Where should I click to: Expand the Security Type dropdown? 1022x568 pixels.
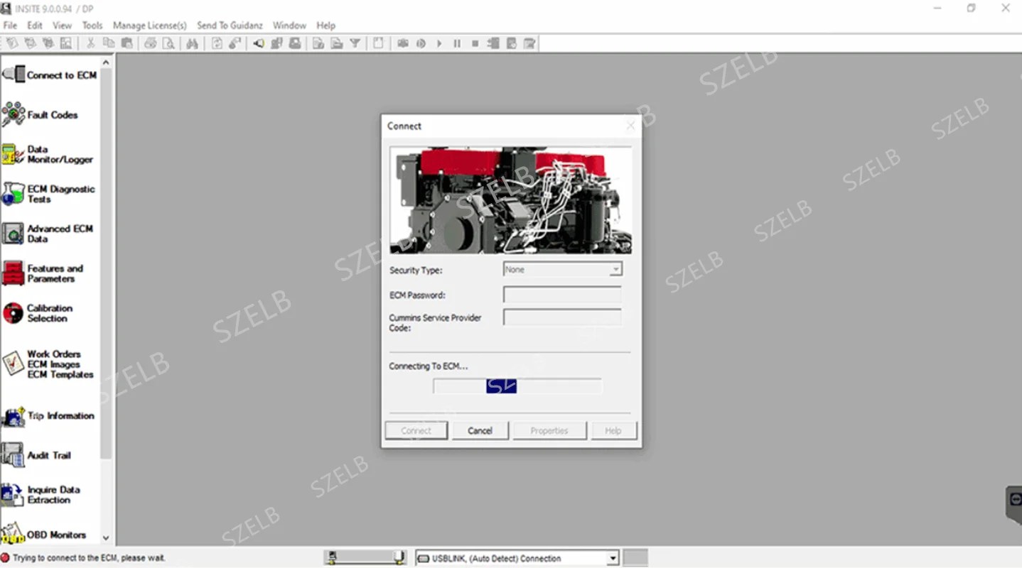click(x=615, y=270)
